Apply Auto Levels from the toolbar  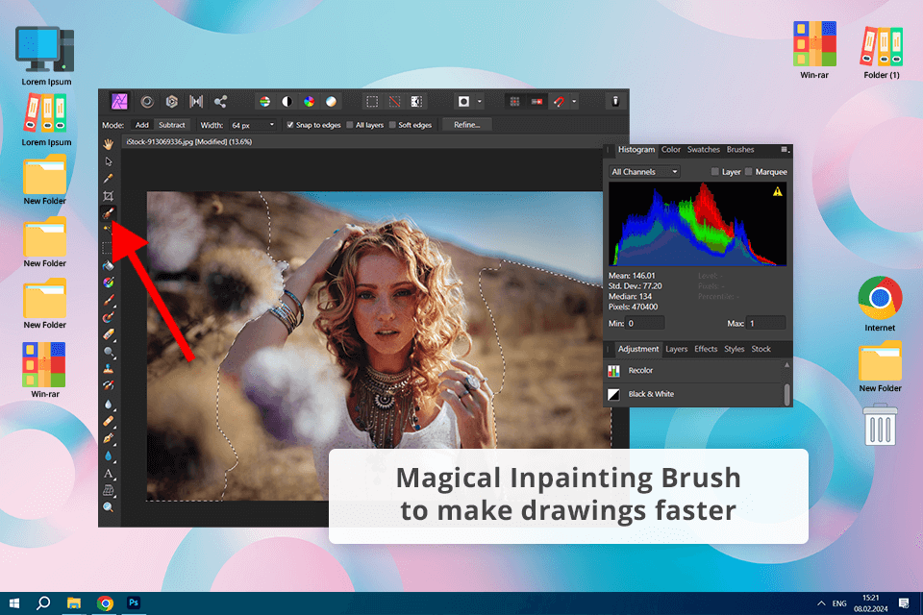tap(265, 102)
